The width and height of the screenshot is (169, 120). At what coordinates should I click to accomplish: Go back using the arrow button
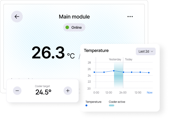coord(17,17)
